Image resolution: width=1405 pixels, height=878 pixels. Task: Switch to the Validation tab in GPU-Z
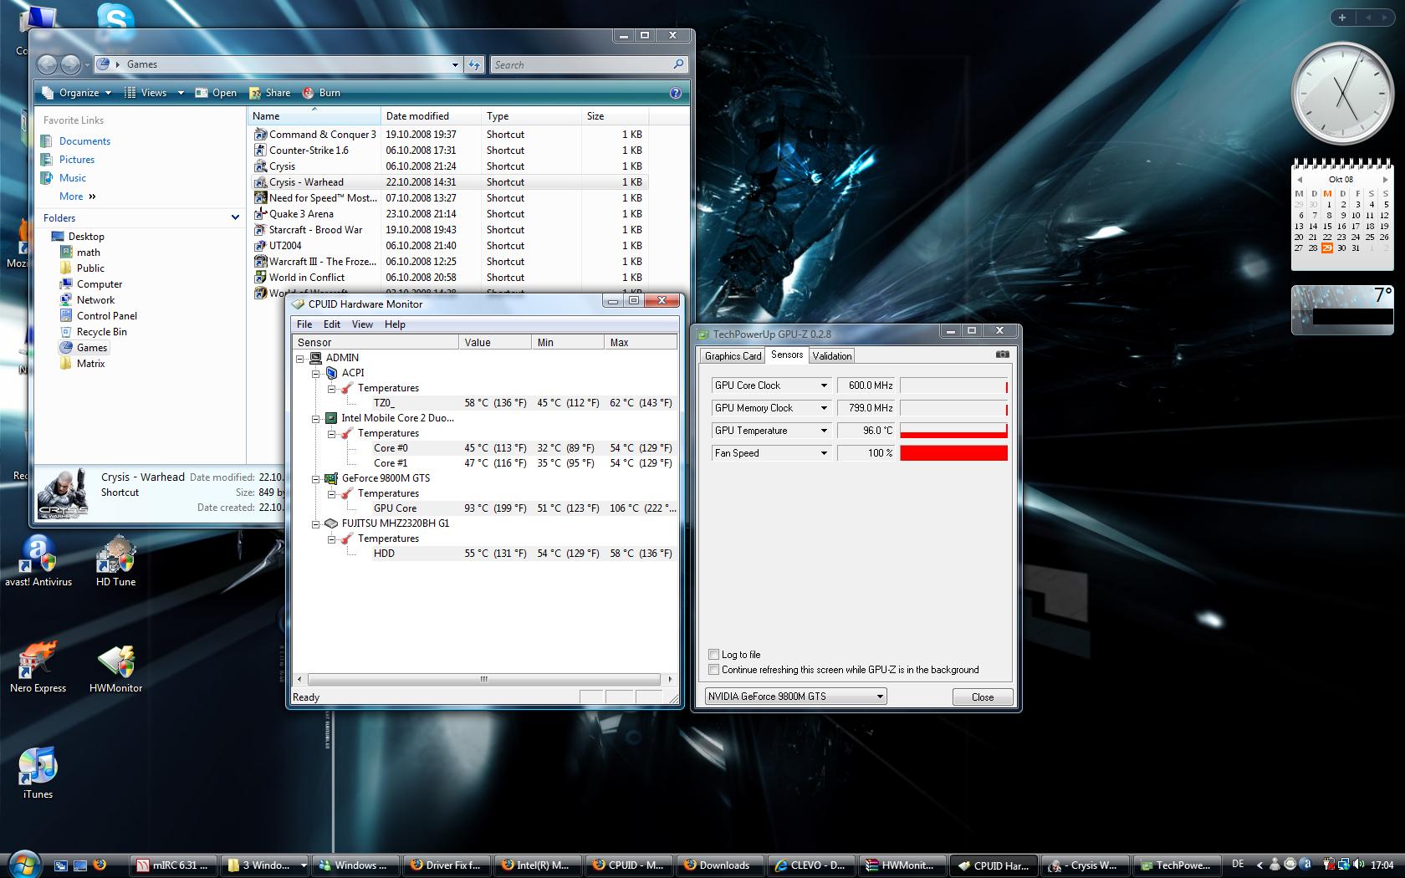[832, 356]
